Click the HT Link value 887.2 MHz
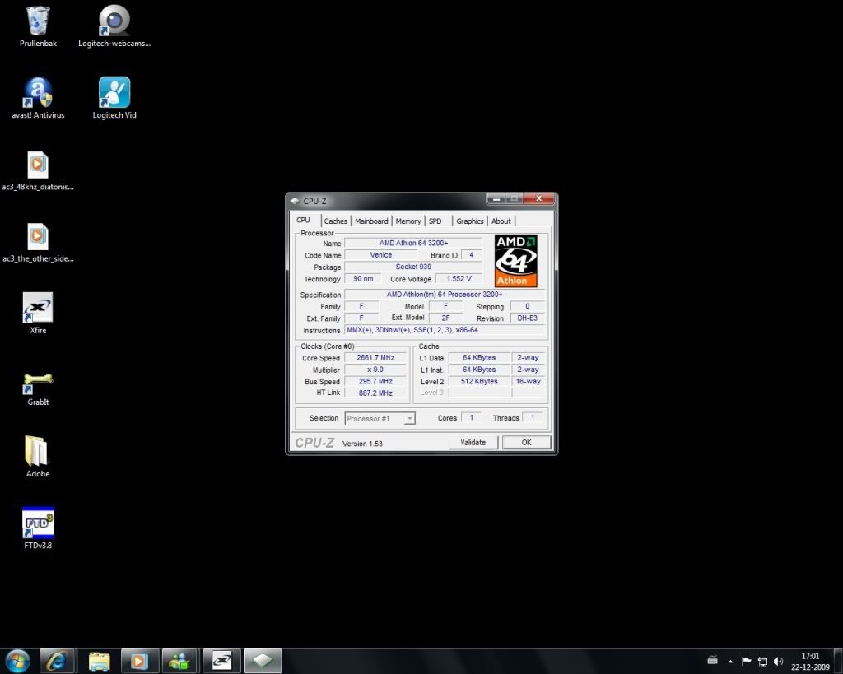843x674 pixels. pyautogui.click(x=375, y=393)
